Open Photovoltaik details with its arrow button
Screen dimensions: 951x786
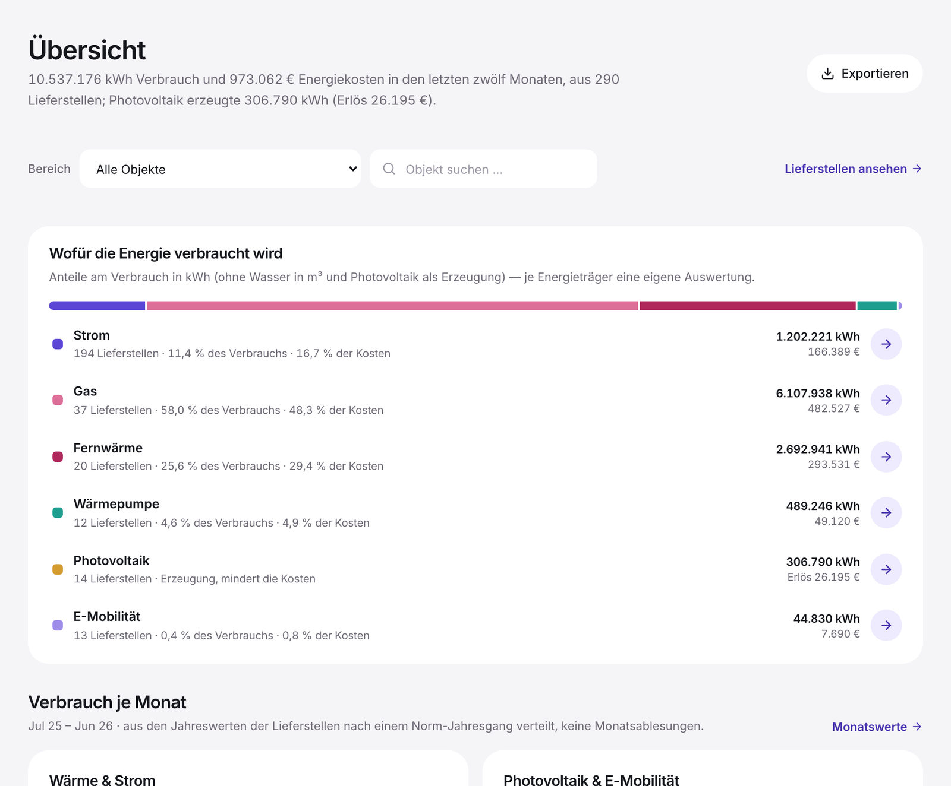coord(886,569)
